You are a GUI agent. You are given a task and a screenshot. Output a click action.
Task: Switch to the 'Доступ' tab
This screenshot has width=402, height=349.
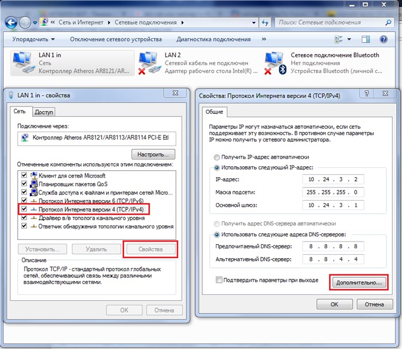pyautogui.click(x=44, y=112)
